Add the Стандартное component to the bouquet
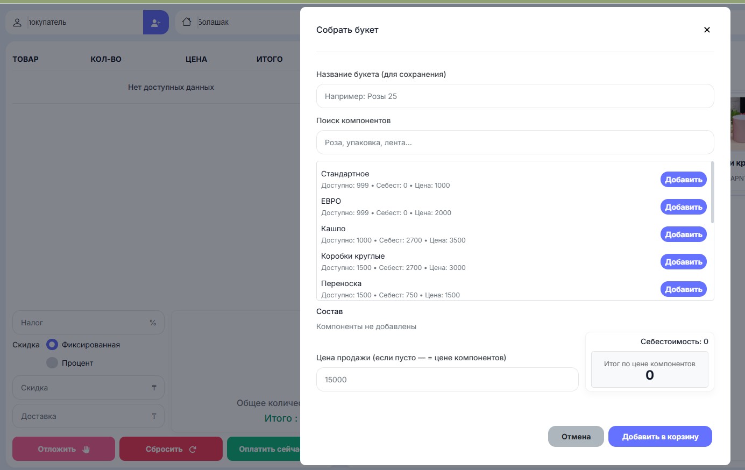The width and height of the screenshot is (745, 470). click(683, 180)
